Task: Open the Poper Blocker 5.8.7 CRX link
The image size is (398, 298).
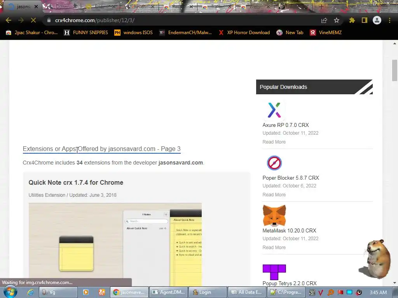Action: point(291,178)
